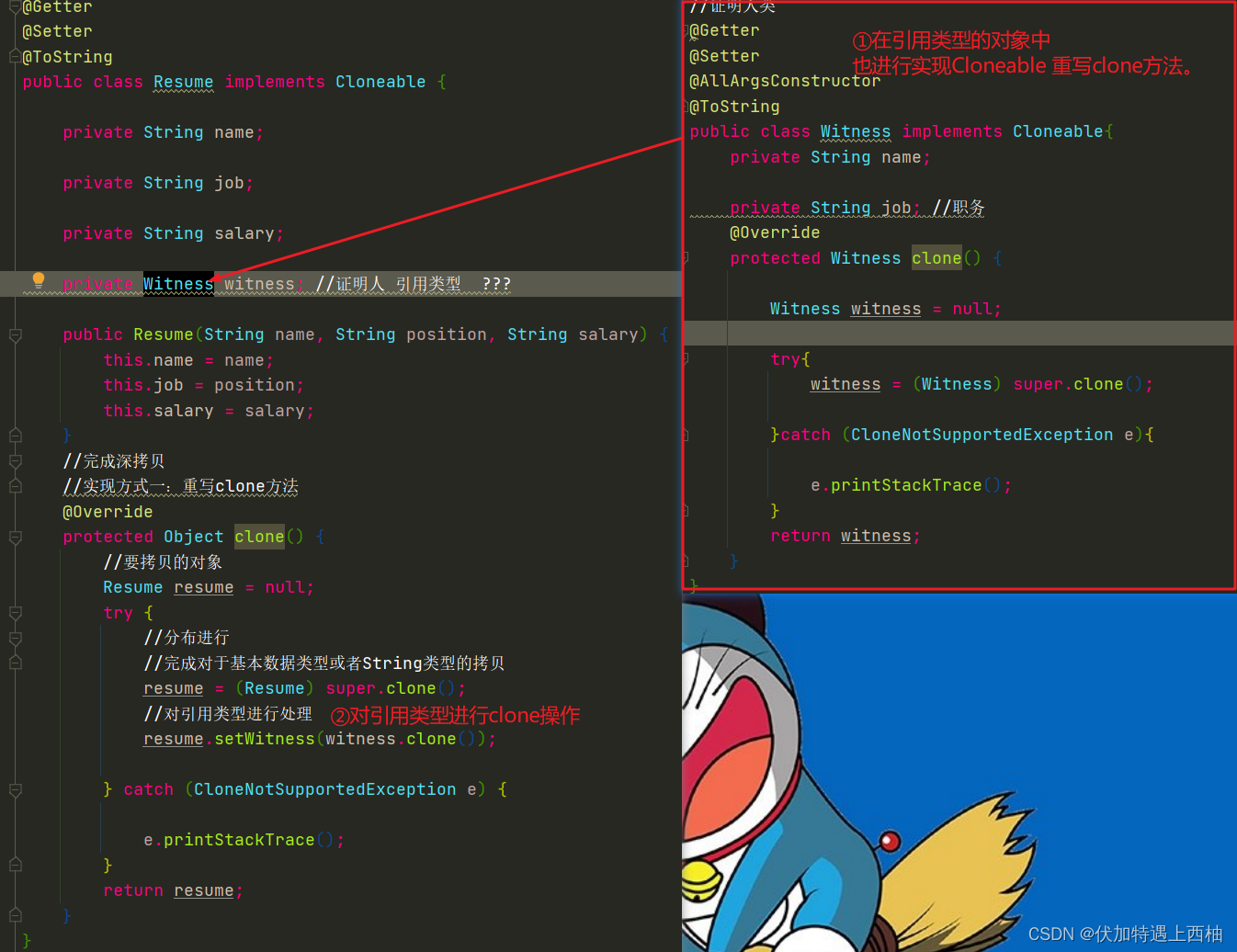The height and width of the screenshot is (952, 1237).
Task: Click this.job = position statement
Action: coord(203,385)
